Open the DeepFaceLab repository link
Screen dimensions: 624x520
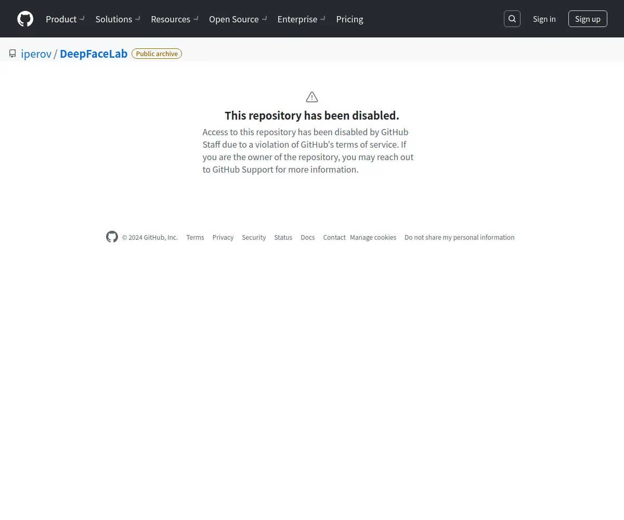[94, 54]
